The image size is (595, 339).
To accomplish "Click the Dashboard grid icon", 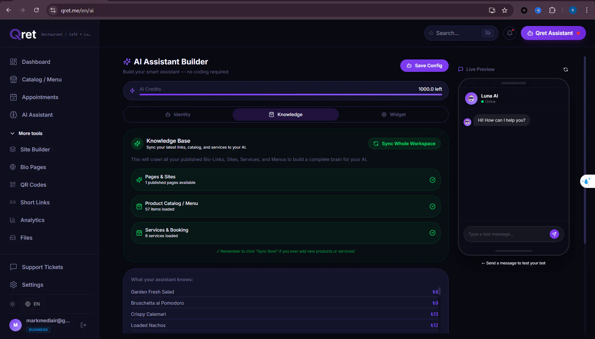I will [x=13, y=62].
